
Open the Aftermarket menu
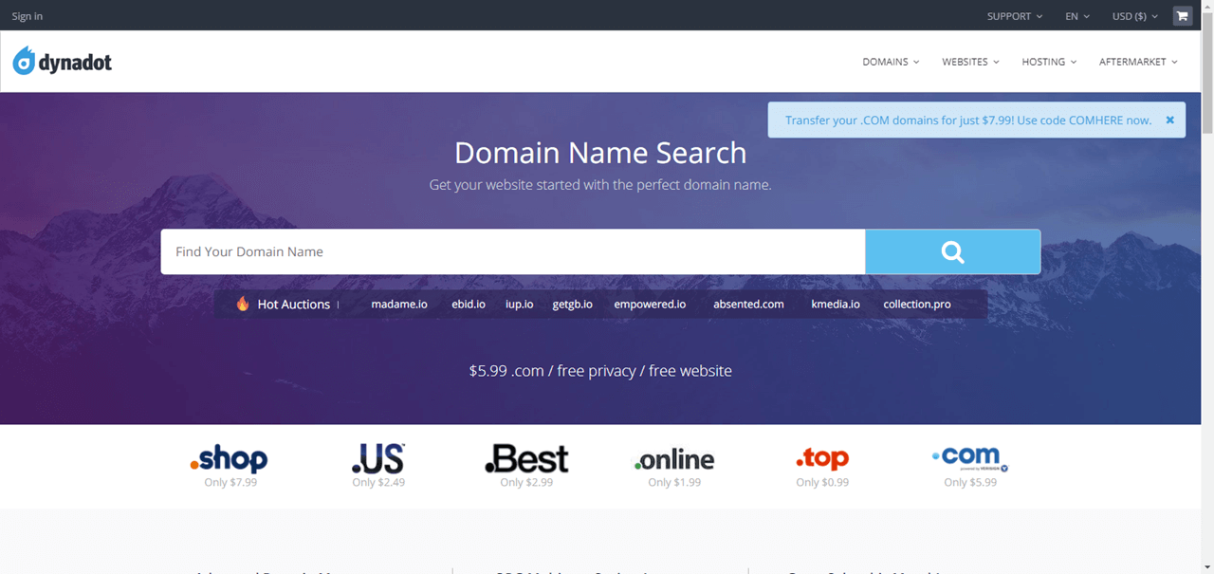1137,62
